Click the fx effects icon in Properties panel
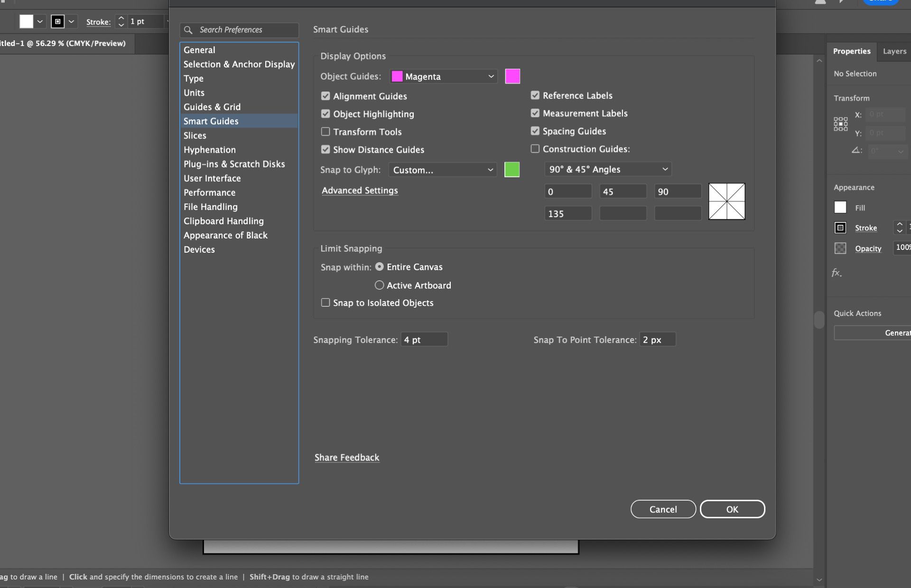The width and height of the screenshot is (911, 588). click(x=837, y=273)
